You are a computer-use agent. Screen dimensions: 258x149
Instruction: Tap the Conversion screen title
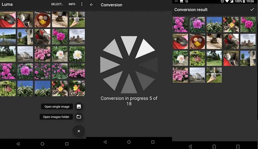pyautogui.click(x=112, y=5)
